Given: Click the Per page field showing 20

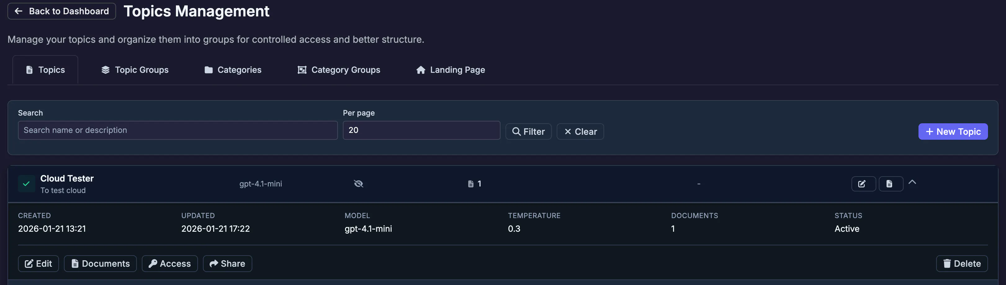Looking at the screenshot, I should pos(421,130).
